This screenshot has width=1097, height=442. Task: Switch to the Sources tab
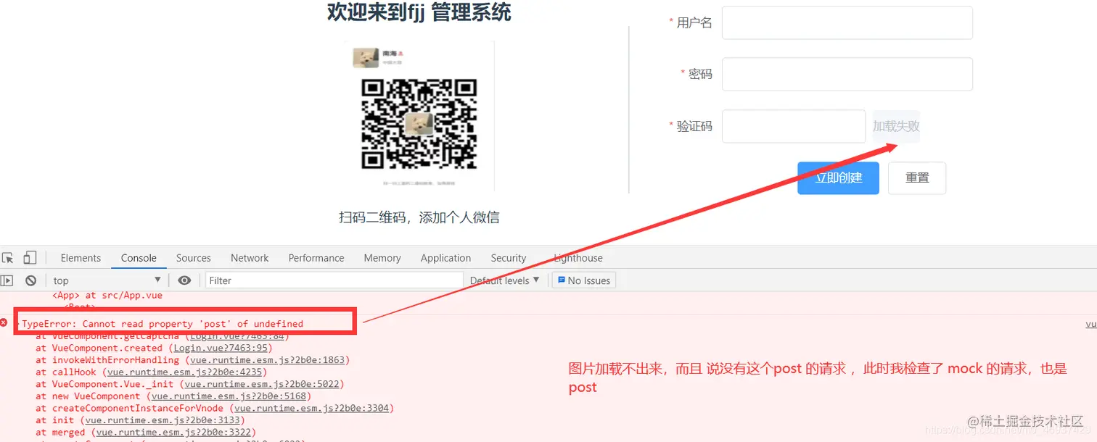(x=194, y=258)
